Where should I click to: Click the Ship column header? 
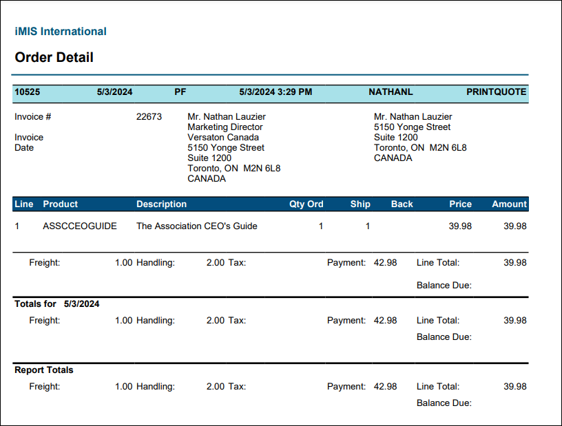tap(360, 204)
